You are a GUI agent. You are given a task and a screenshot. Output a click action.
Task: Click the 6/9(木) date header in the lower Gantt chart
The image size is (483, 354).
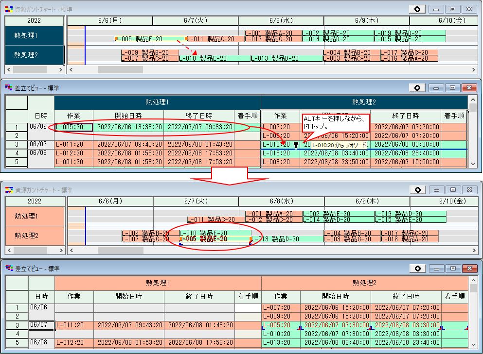(367, 201)
